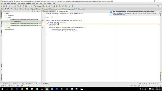Click the Debug app bug icon
162x91 pixels.
pyautogui.click(x=47, y=6)
